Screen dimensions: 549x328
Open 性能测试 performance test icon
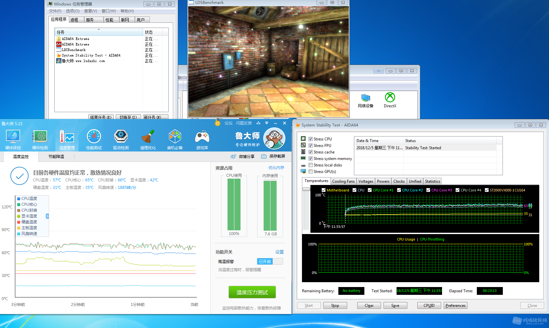[94, 139]
